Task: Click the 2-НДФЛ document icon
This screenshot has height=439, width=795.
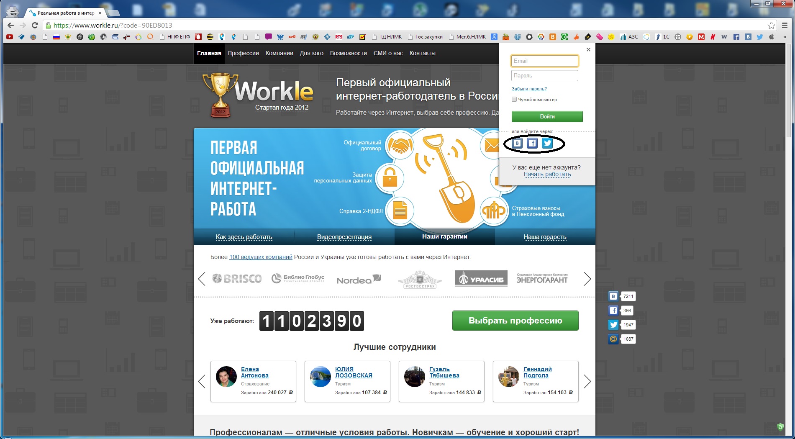Action: (x=400, y=210)
